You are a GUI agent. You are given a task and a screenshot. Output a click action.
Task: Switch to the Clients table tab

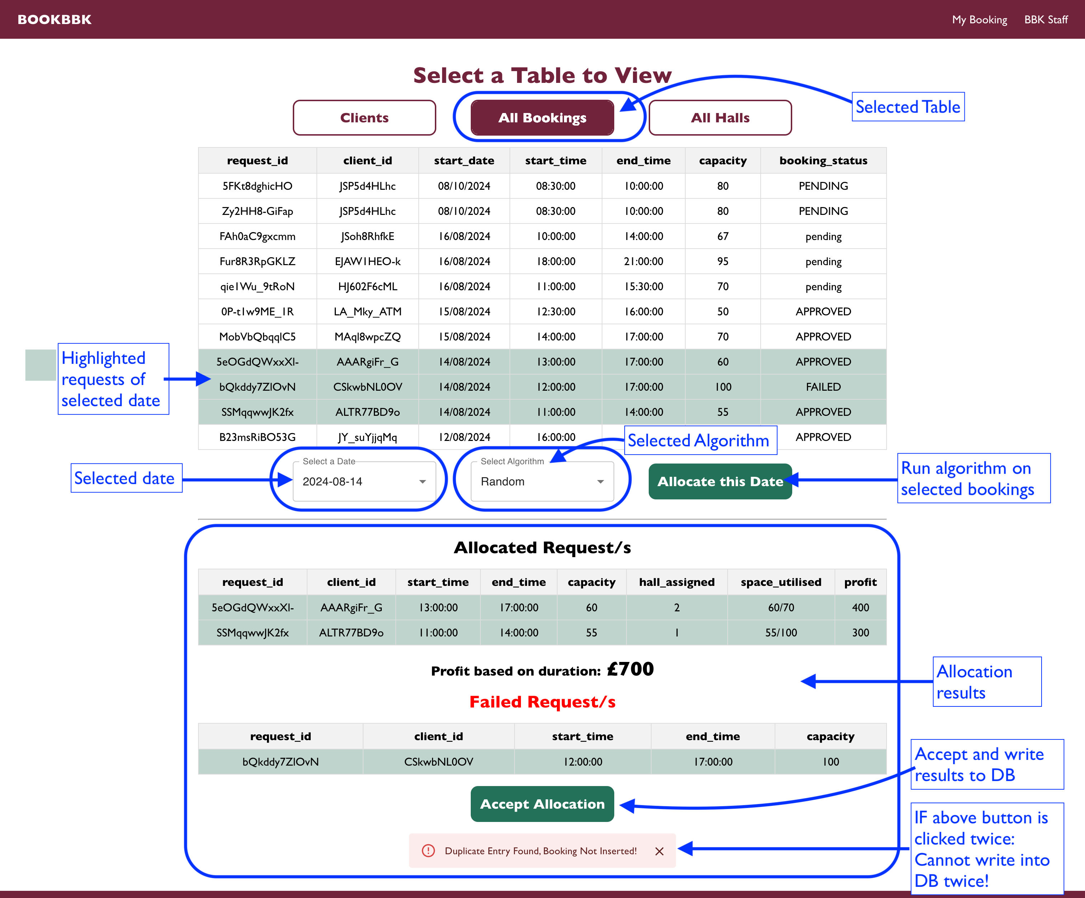364,118
